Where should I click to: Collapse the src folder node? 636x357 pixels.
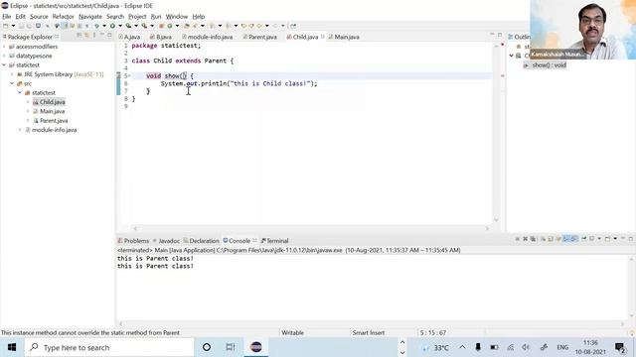12,83
